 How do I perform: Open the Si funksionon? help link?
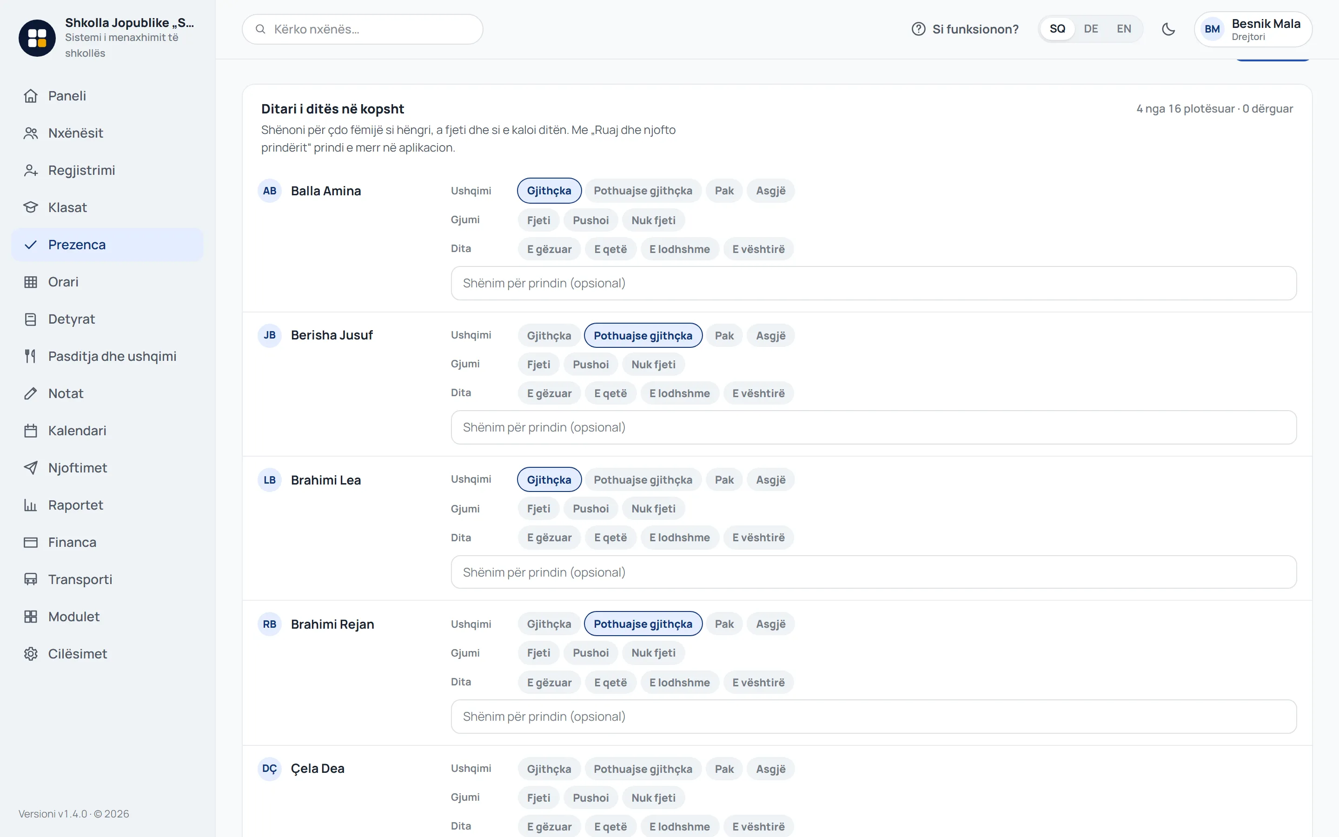[x=965, y=29]
